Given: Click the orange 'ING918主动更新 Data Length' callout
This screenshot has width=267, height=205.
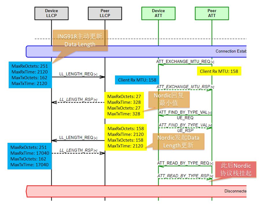Looking at the screenshot, I should tap(80, 40).
